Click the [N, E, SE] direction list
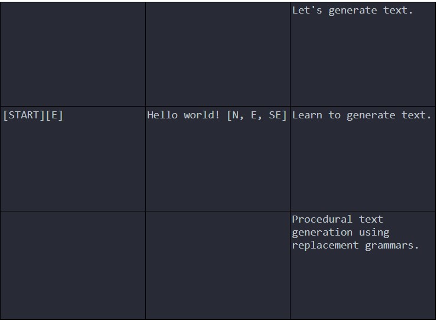 coord(257,115)
